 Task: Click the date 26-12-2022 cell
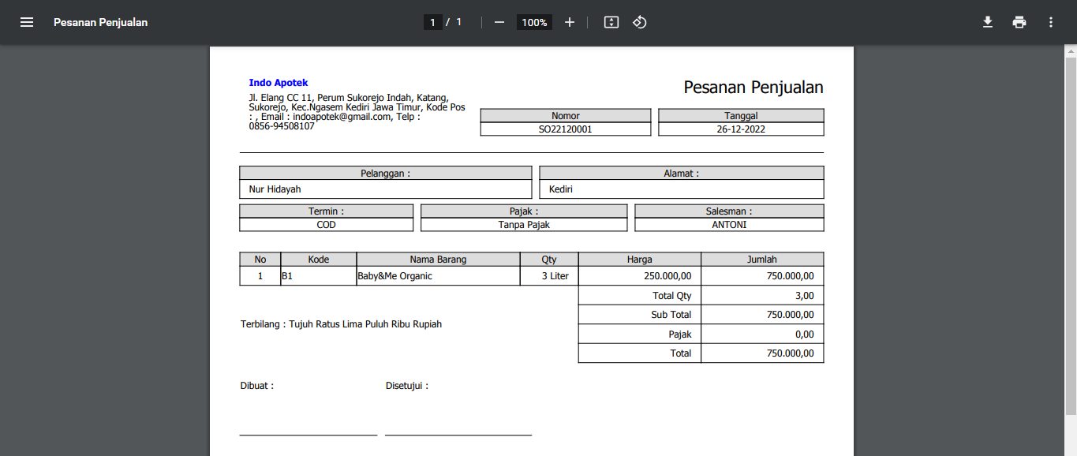point(741,129)
